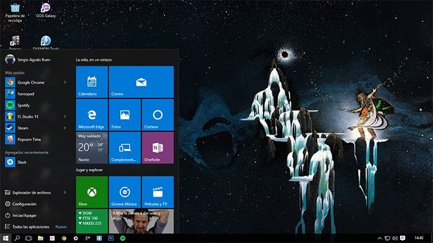The width and height of the screenshot is (433, 243).
Task: Expand Explorador de archivos submenu arrow
Action: coord(65,193)
